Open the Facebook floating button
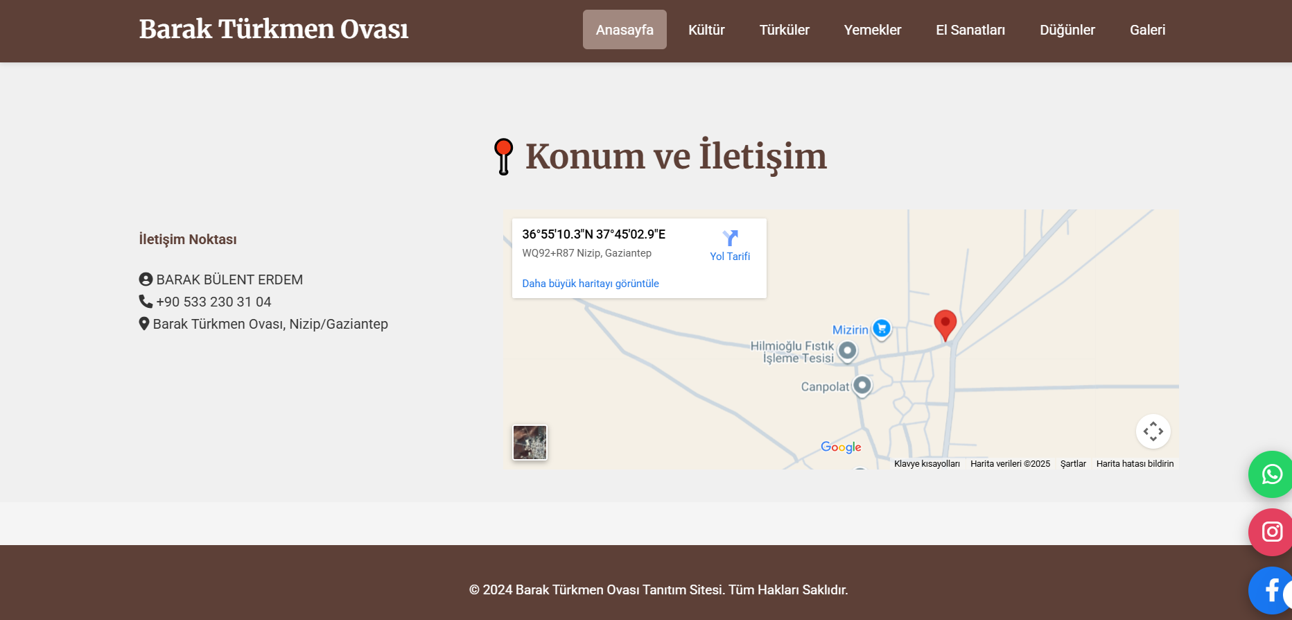 pos(1271,590)
